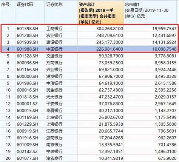Click total assets value 304,263.8100

110,29
